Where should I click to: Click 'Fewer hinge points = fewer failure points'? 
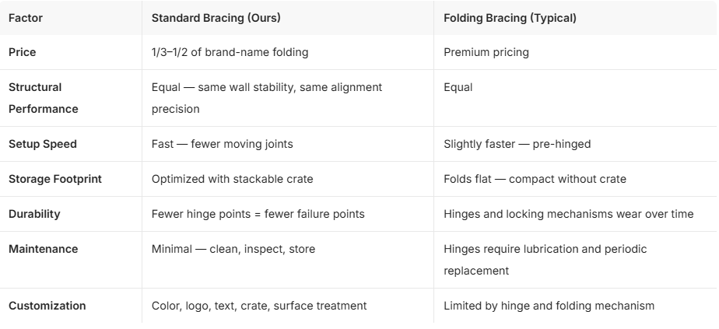point(258,214)
